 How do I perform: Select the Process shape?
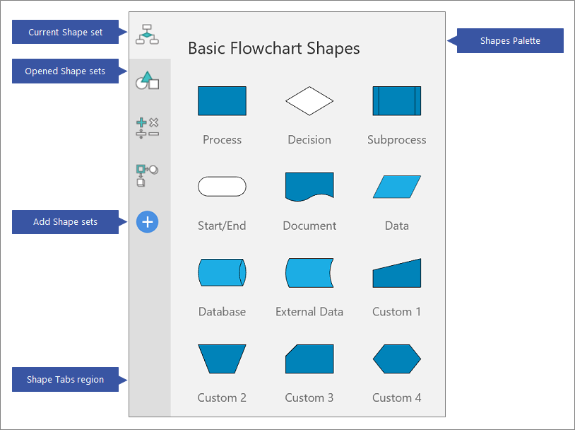click(x=222, y=100)
